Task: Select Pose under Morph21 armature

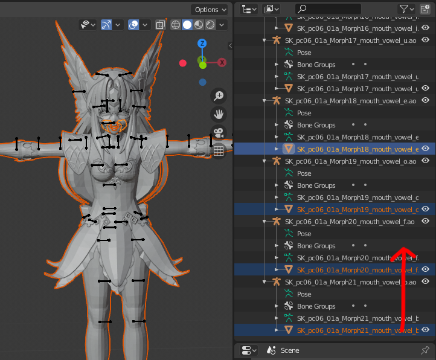Action: [x=304, y=294]
